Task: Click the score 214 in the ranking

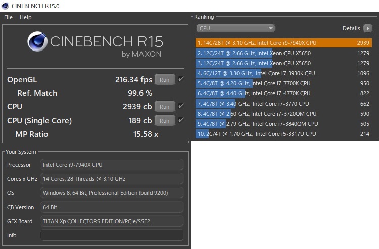Action: 365,134
